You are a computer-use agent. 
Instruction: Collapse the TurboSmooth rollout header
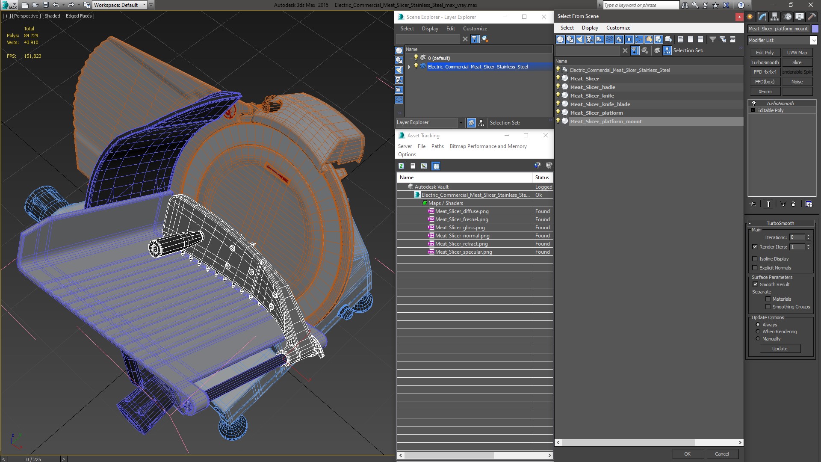[780, 223]
